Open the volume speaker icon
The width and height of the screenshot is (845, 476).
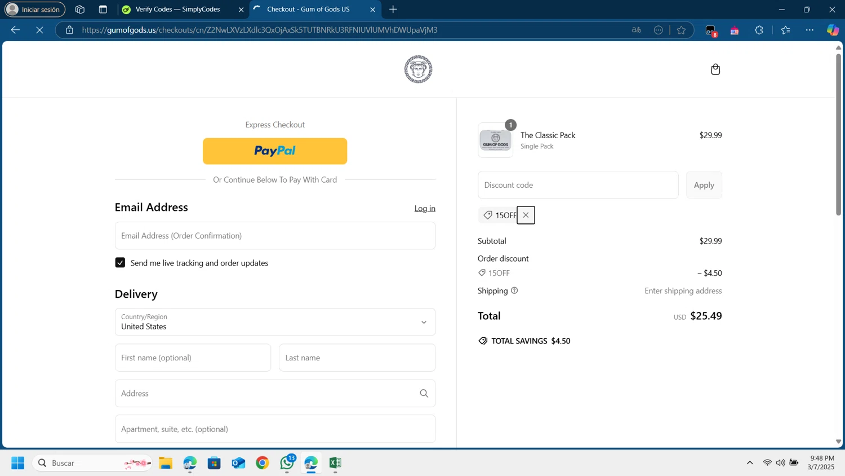(780, 463)
